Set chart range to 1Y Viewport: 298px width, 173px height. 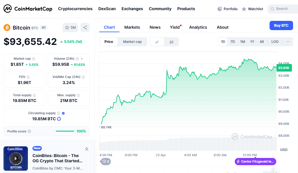click(252, 42)
